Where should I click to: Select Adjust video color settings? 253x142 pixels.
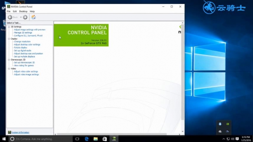tap(26, 72)
